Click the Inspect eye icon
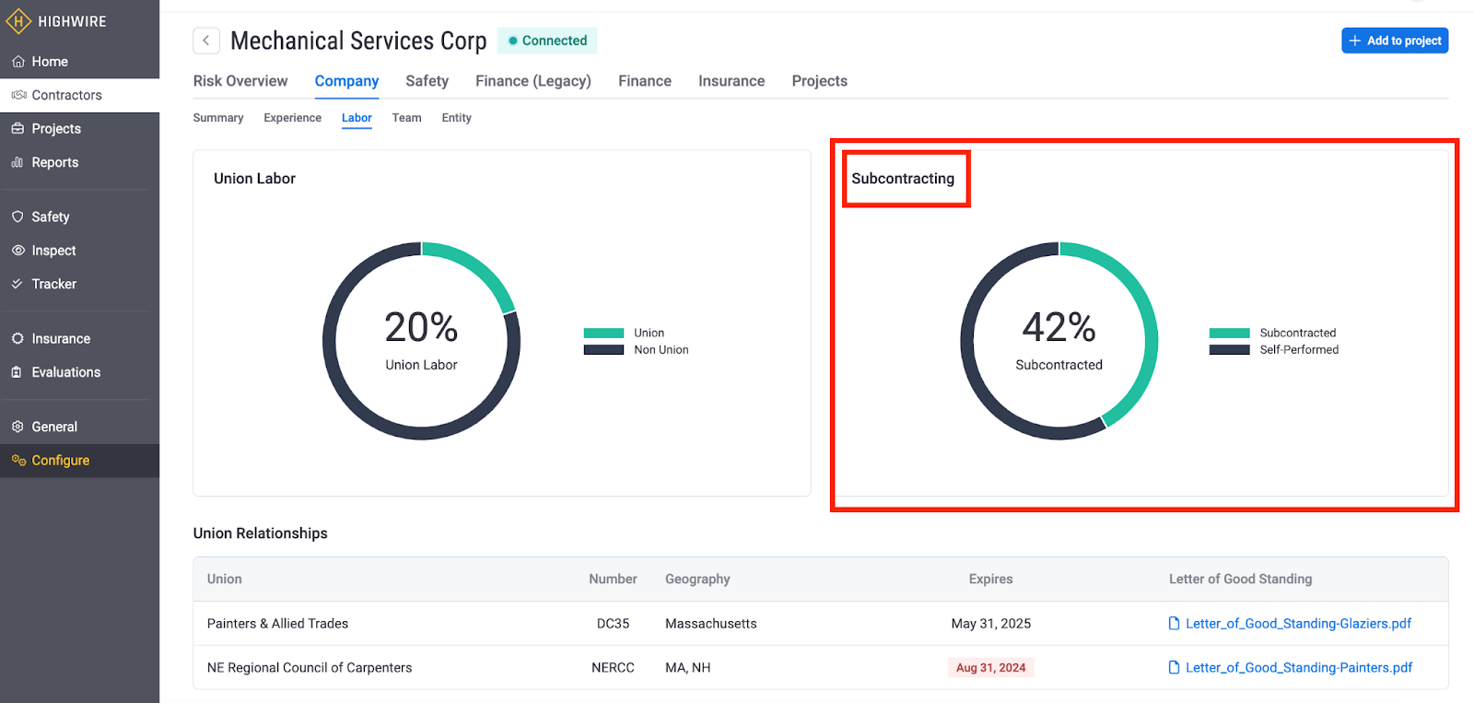Viewport: 1474px width, 703px height. 18,251
